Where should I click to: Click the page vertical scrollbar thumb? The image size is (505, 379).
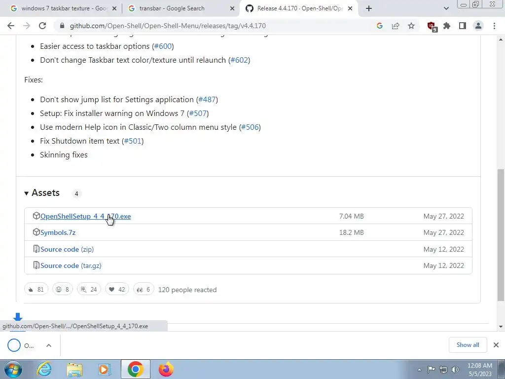click(501, 235)
